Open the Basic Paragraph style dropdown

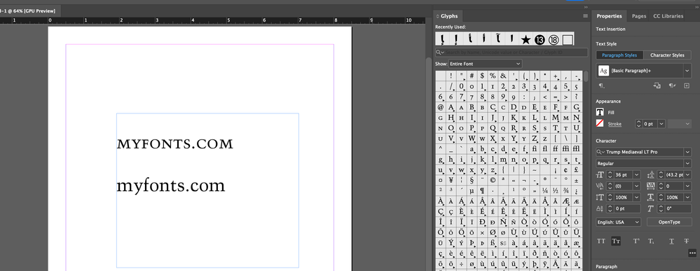[687, 71]
